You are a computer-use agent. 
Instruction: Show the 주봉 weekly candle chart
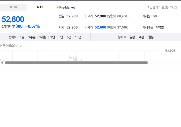[x=141, y=37]
